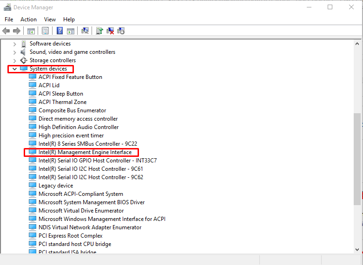Click Scan for hardware changes icon

pos(85,31)
